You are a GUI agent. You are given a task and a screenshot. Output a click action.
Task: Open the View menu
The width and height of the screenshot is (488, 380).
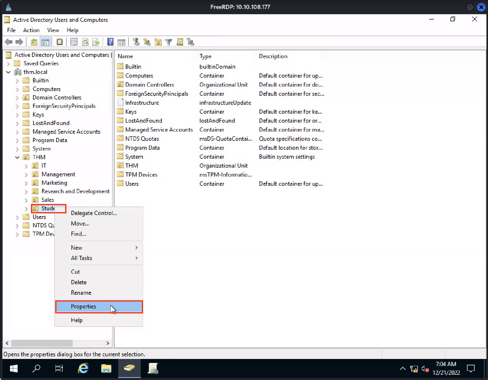pos(53,30)
